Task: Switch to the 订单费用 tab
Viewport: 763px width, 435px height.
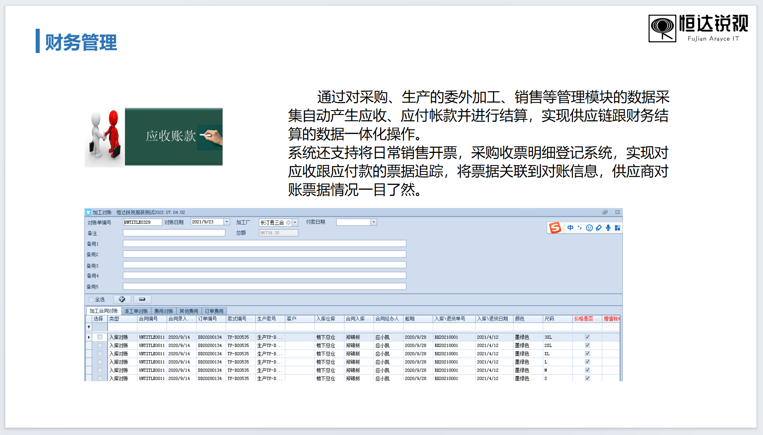Action: pos(214,311)
